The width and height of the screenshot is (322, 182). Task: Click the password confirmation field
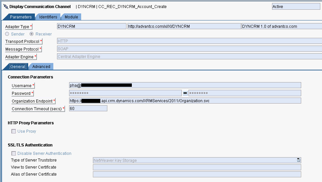point(245,93)
